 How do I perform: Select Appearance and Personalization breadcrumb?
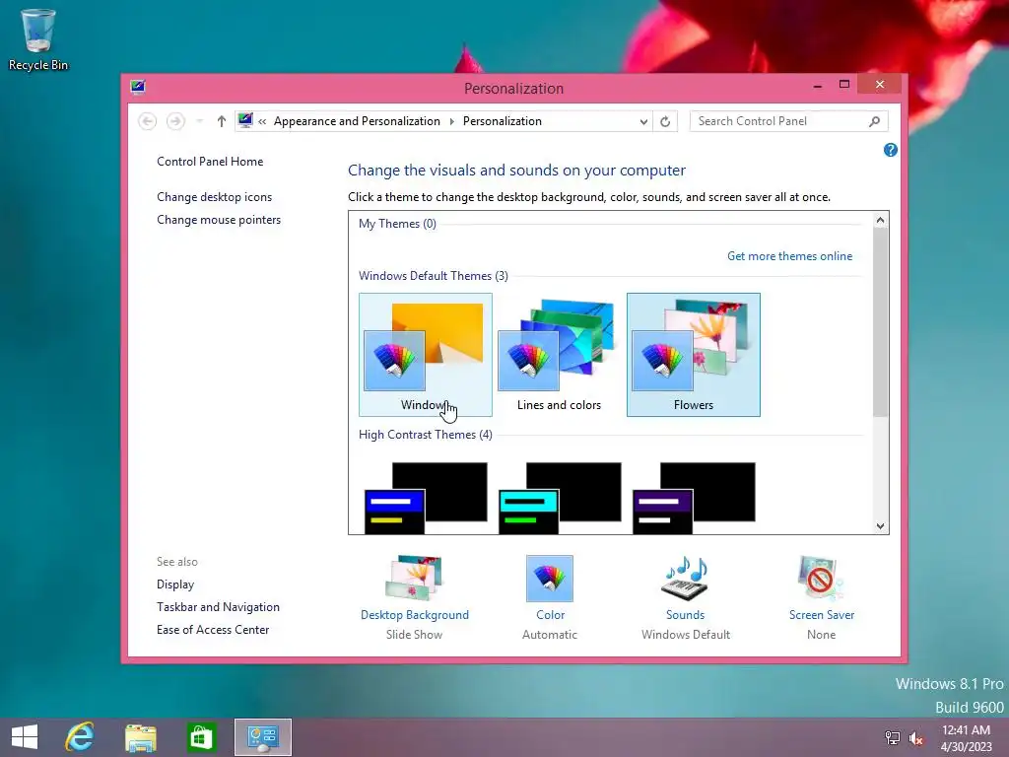pos(357,121)
